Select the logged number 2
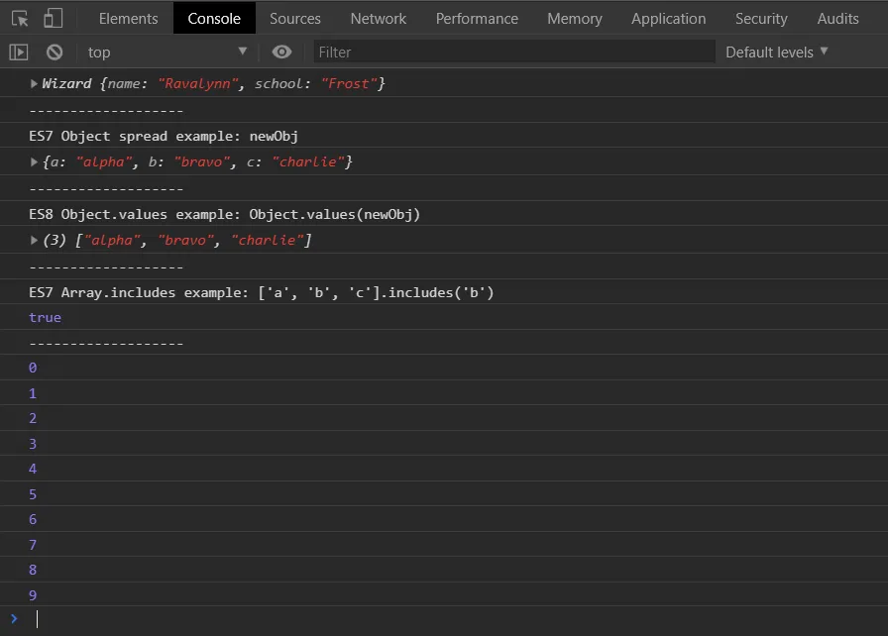Image resolution: width=888 pixels, height=636 pixels. pyautogui.click(x=33, y=418)
